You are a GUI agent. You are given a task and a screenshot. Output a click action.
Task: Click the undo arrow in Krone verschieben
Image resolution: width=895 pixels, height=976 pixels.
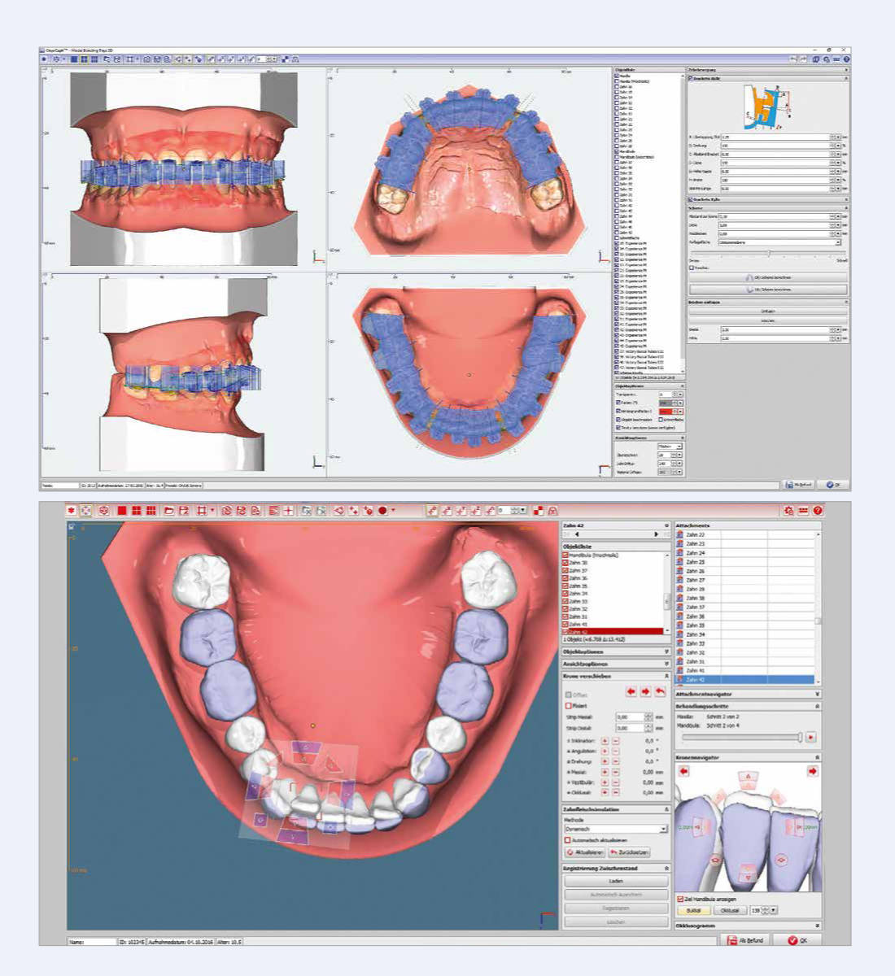660,692
